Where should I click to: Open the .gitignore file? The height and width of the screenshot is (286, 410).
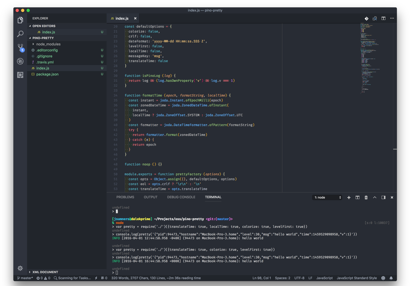pyautogui.click(x=67, y=56)
